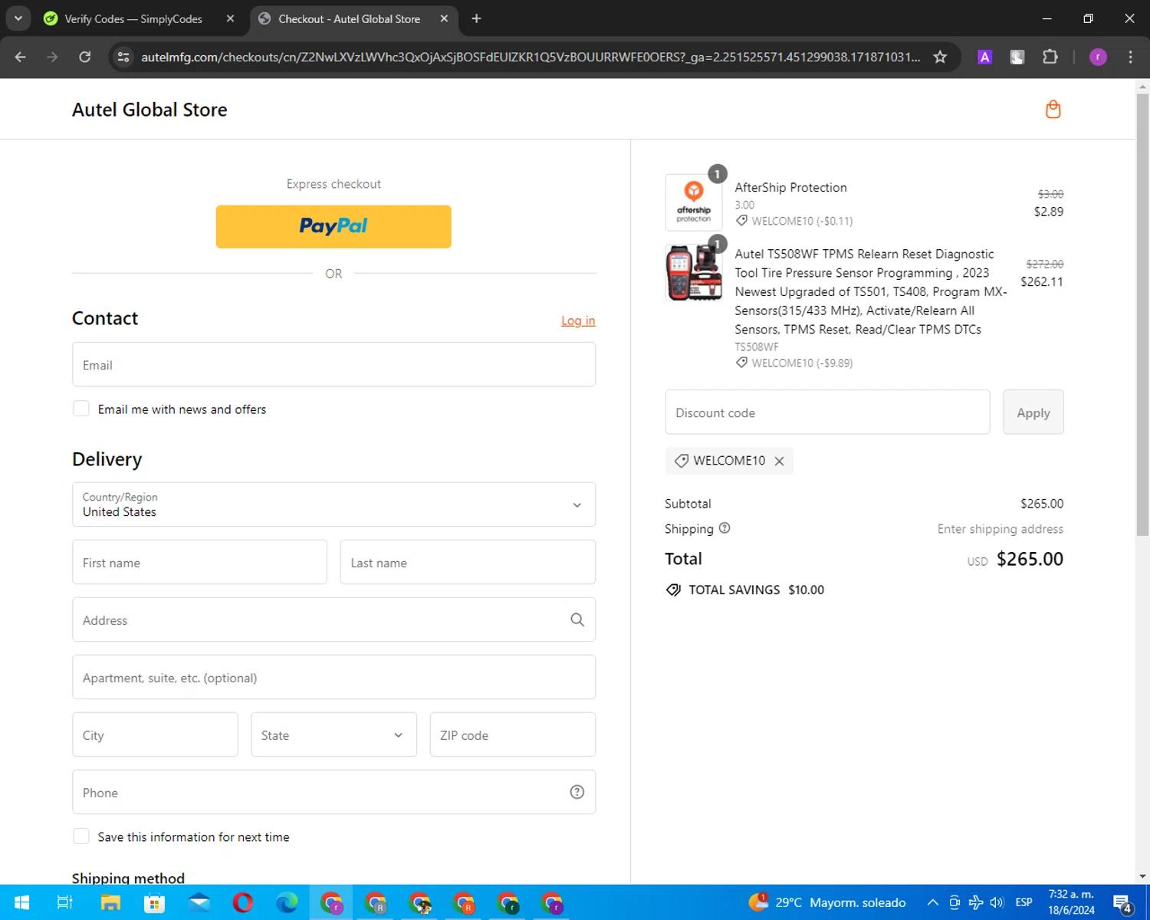
Task: Click the Apply discount button
Action: coord(1033,412)
